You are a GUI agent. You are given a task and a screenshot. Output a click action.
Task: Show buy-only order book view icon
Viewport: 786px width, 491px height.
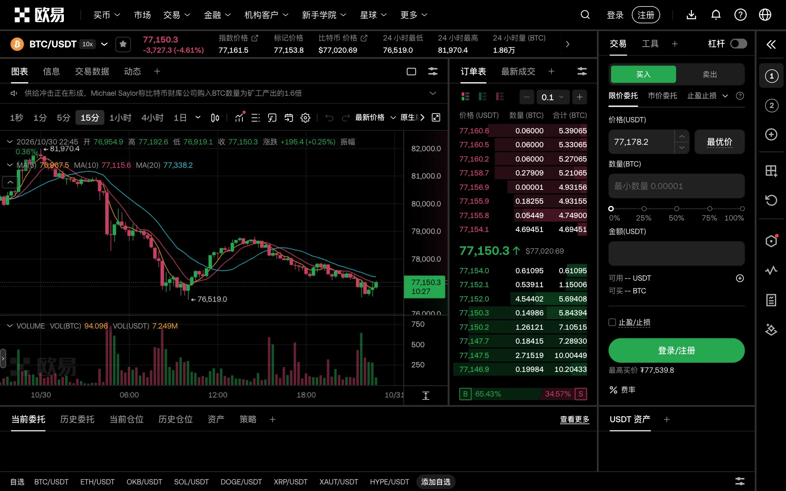pos(483,97)
